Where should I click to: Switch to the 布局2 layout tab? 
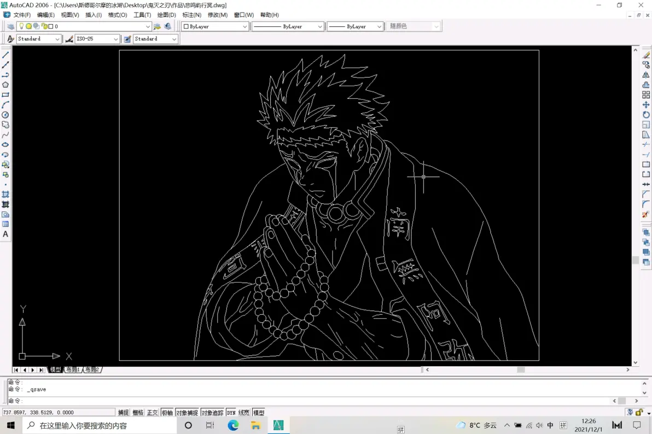92,370
